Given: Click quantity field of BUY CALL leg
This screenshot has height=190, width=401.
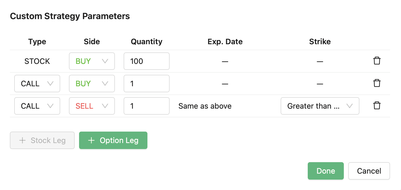Looking at the screenshot, I should [x=146, y=84].
